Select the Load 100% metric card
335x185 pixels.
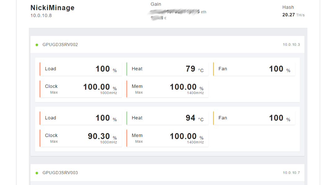tap(81, 69)
